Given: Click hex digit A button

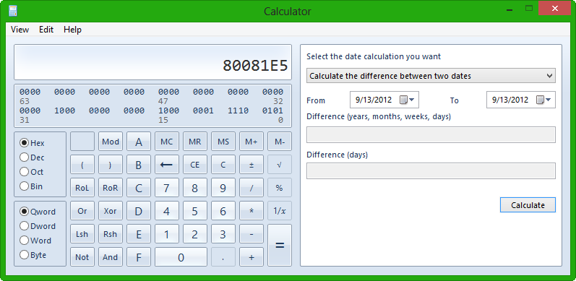Looking at the screenshot, I should coord(139,142).
